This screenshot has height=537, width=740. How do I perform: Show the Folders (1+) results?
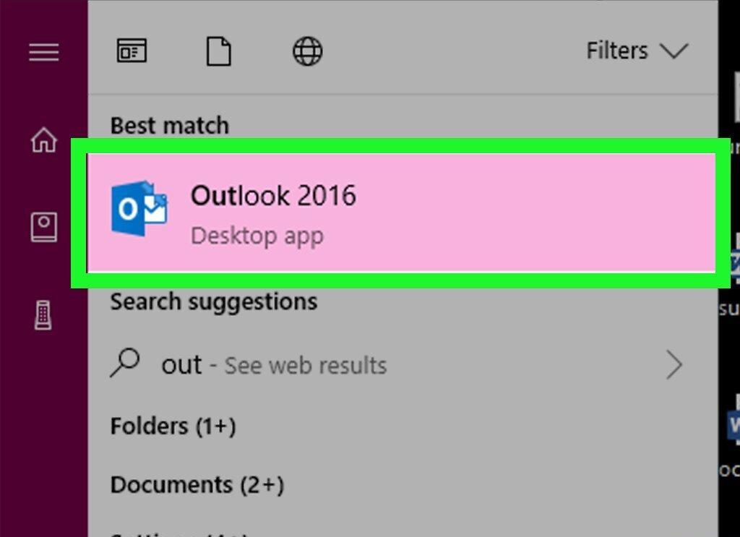pos(173,426)
